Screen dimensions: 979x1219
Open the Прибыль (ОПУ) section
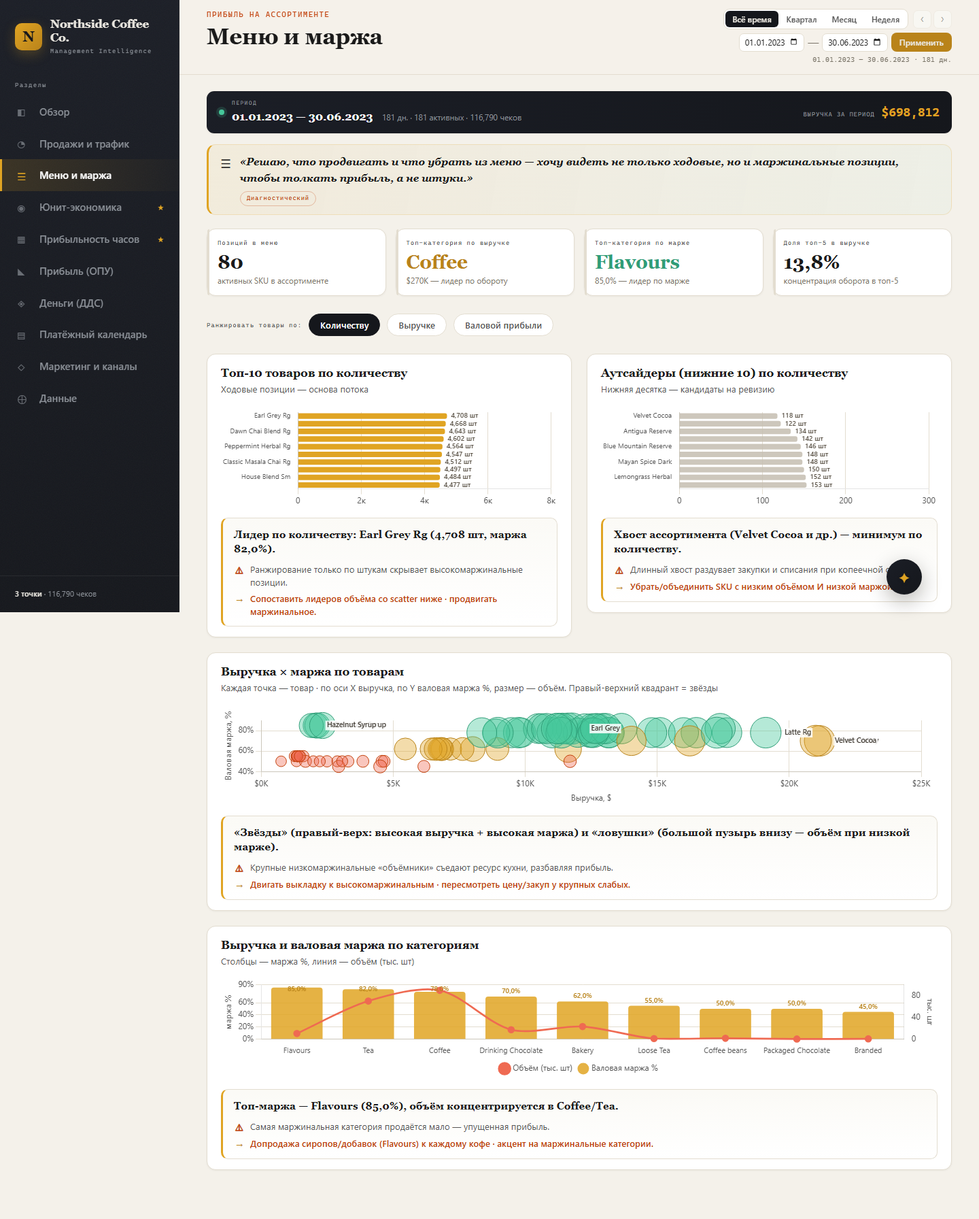(90, 271)
